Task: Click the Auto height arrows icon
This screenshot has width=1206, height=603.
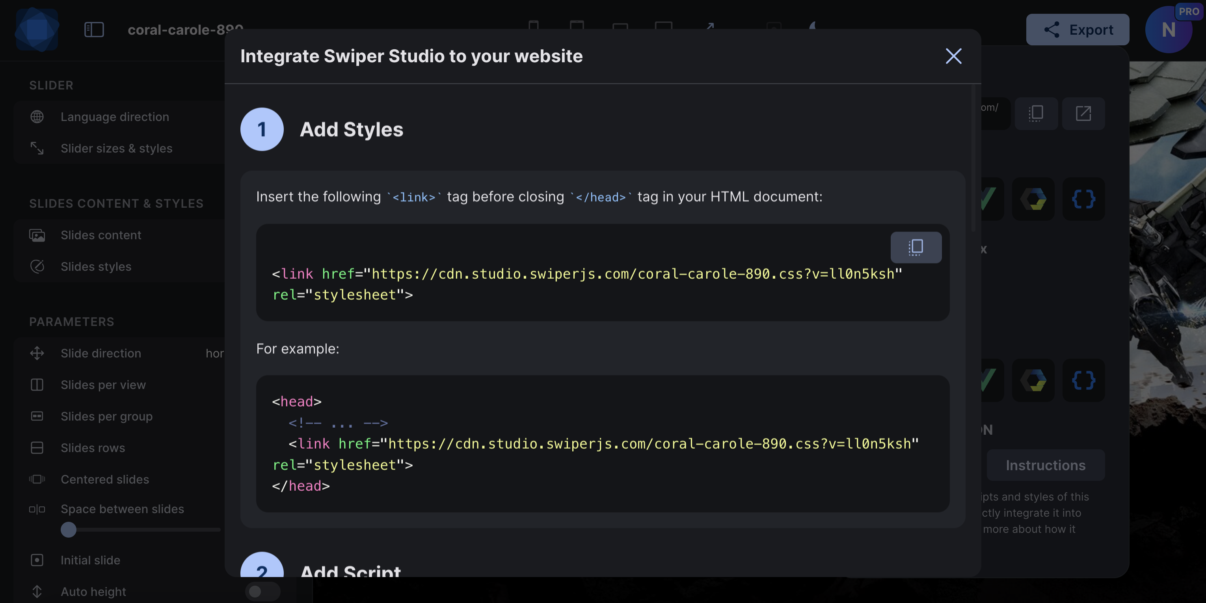Action: click(x=37, y=591)
